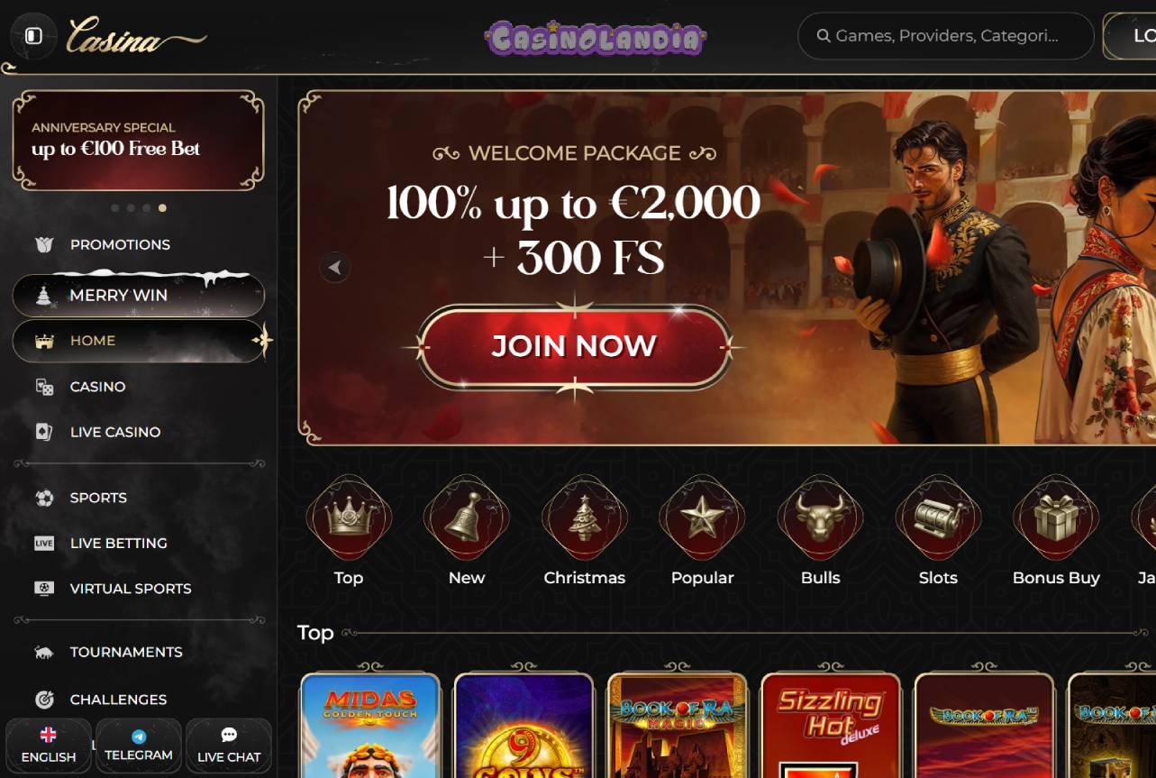Open the English language selector

49,746
